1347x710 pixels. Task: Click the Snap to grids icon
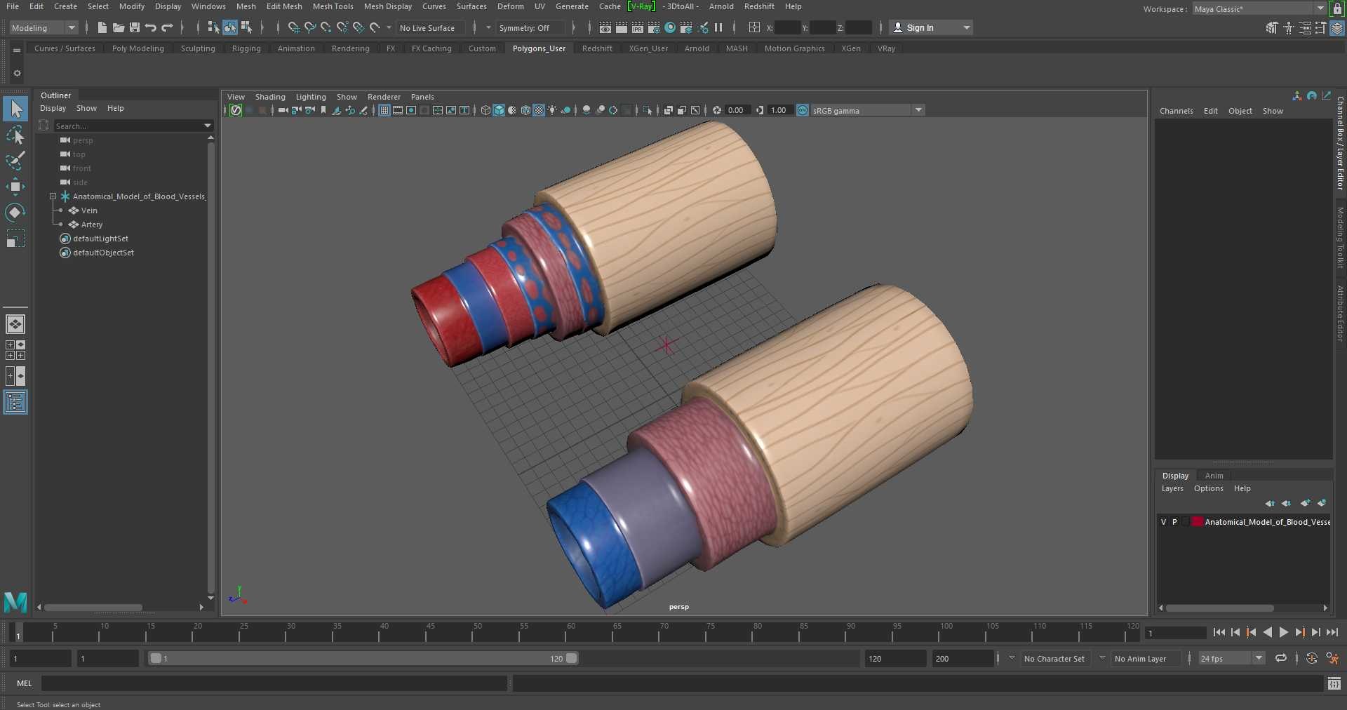[x=294, y=28]
